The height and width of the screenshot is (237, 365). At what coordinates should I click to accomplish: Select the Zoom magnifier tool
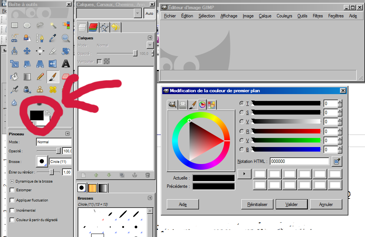pos(66,38)
